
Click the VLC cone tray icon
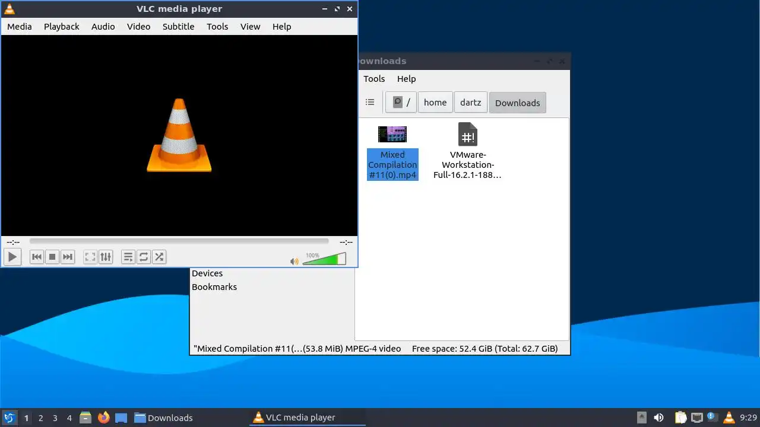click(x=729, y=418)
